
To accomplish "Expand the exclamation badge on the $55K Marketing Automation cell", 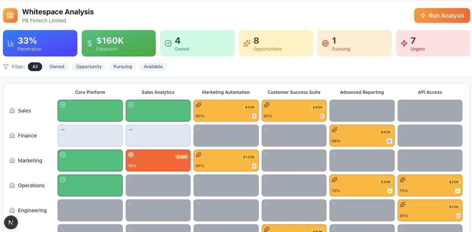I will [x=255, y=116].
